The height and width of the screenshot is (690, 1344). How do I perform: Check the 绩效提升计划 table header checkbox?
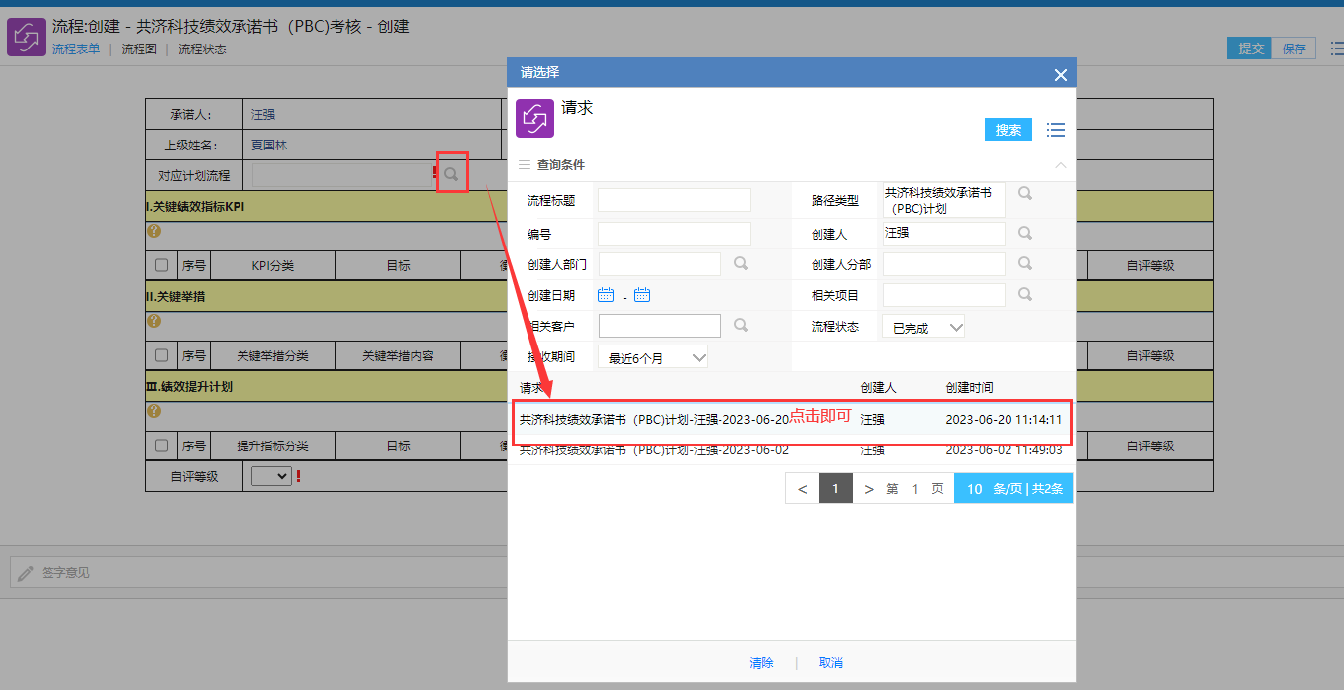[x=161, y=446]
